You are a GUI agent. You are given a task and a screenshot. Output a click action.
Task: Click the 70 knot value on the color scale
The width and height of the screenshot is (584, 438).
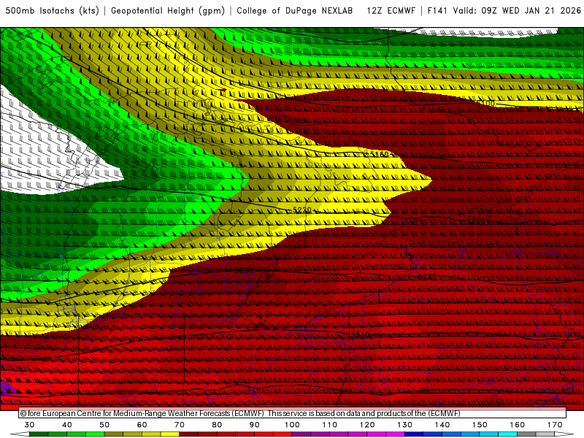pos(180,425)
